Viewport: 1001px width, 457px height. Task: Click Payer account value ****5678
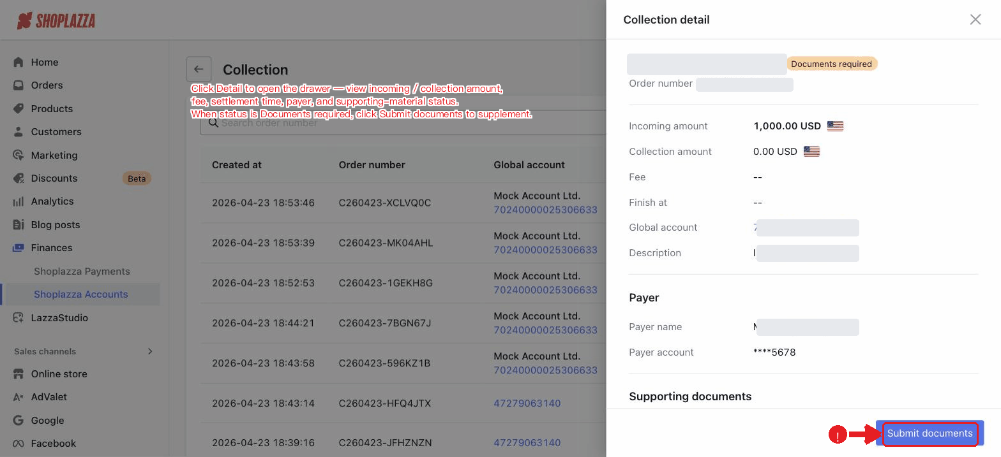774,352
